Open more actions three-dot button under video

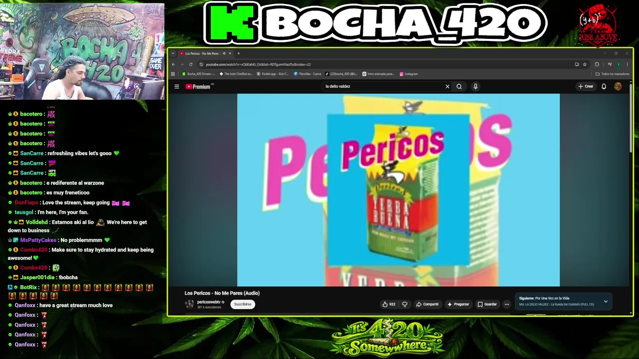[507, 304]
